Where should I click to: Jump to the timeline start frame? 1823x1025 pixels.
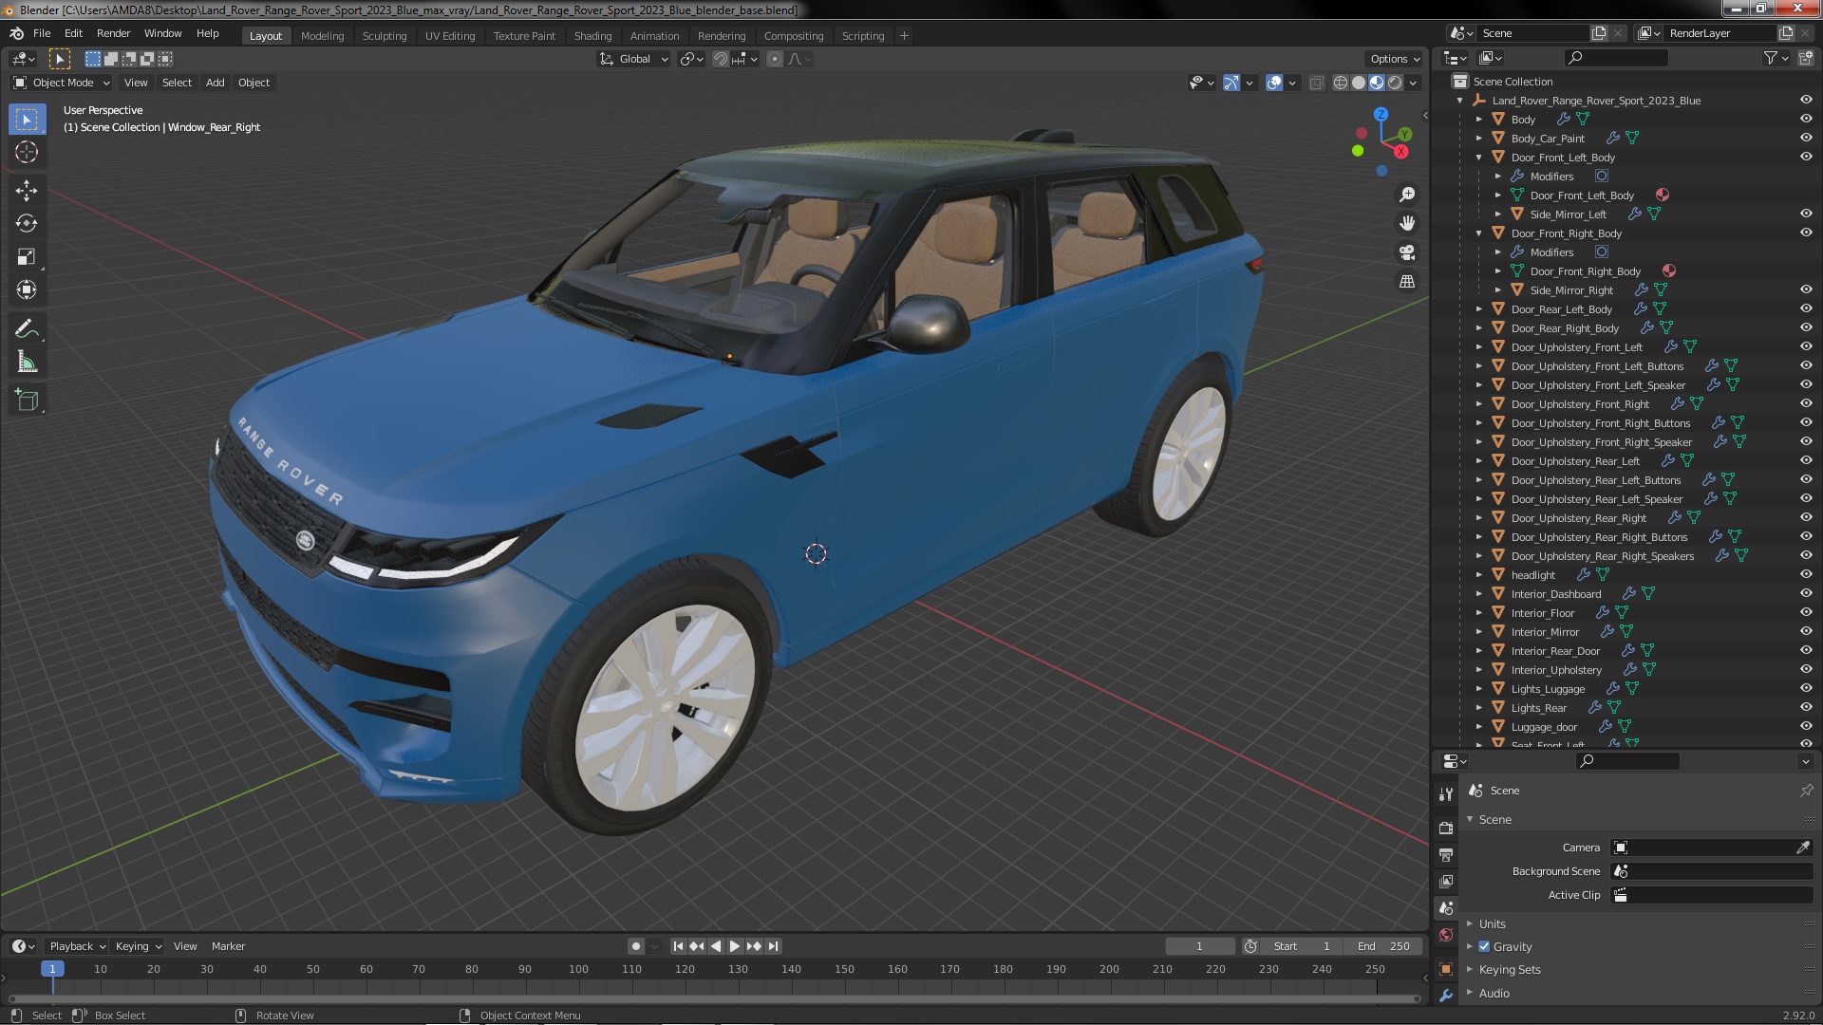coord(678,946)
